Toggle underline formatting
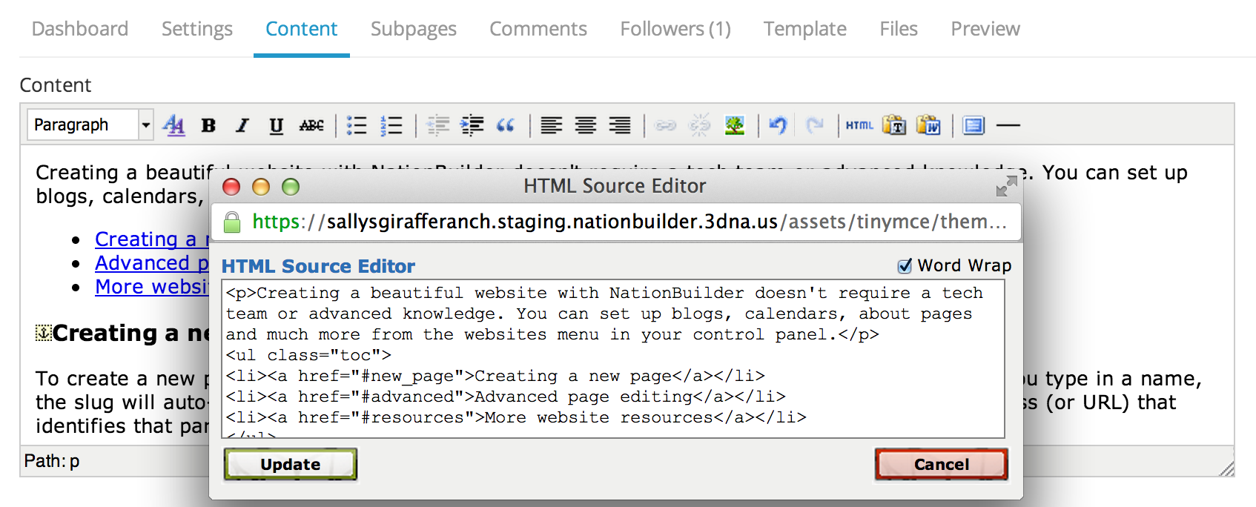 click(276, 125)
